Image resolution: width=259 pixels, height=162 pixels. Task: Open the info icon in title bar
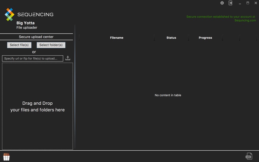222,3
